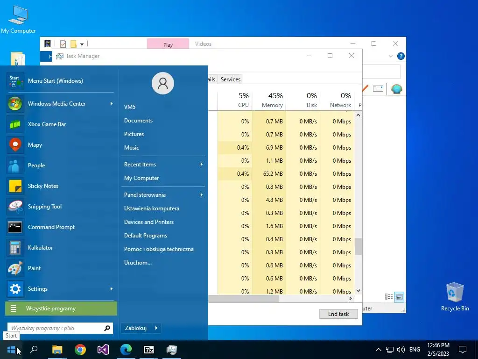Open Visual Studio from taskbar

103,350
